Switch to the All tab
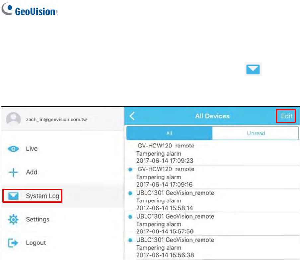The width and height of the screenshot is (300, 260). pos(169,133)
